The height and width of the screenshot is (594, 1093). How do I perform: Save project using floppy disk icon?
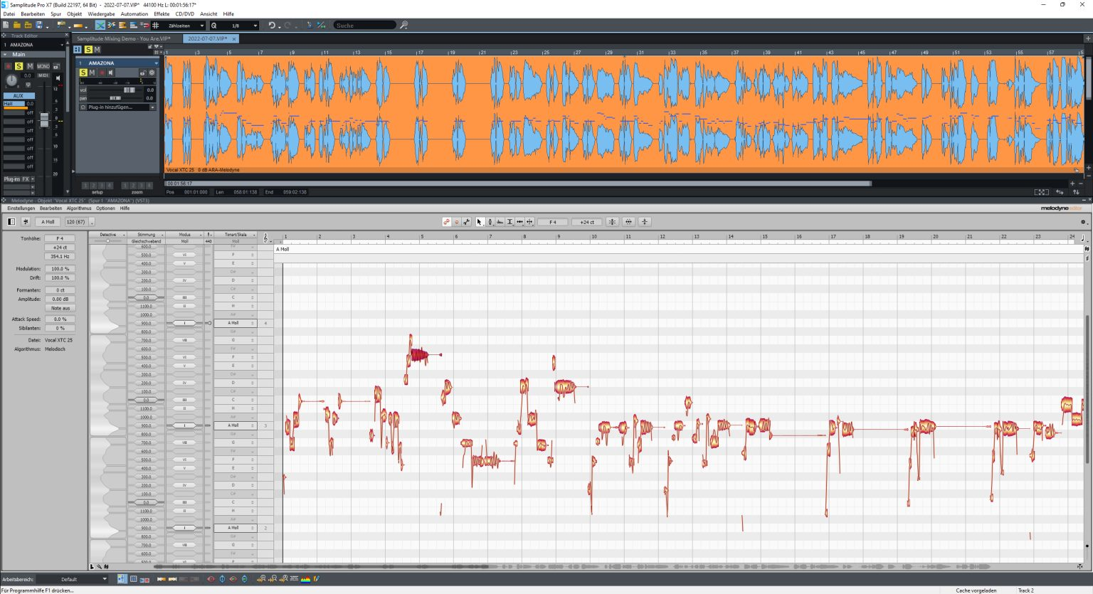click(39, 25)
